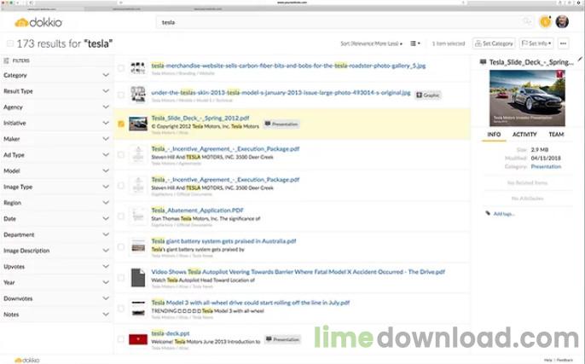Switch to the Activity tab
This screenshot has width=585, height=364.
tap(524, 135)
